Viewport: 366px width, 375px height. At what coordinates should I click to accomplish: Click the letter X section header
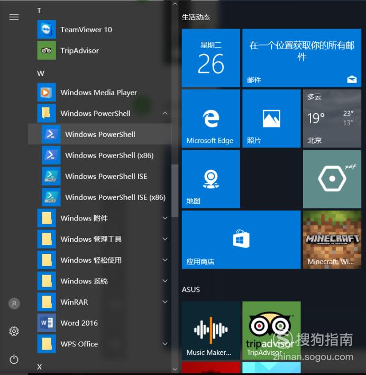coord(40,367)
